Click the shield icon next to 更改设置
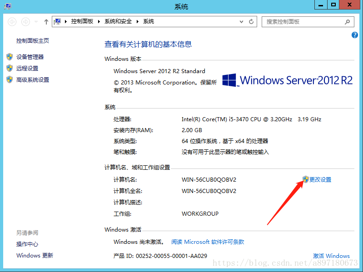The height and width of the screenshot is (272, 363). (306, 179)
